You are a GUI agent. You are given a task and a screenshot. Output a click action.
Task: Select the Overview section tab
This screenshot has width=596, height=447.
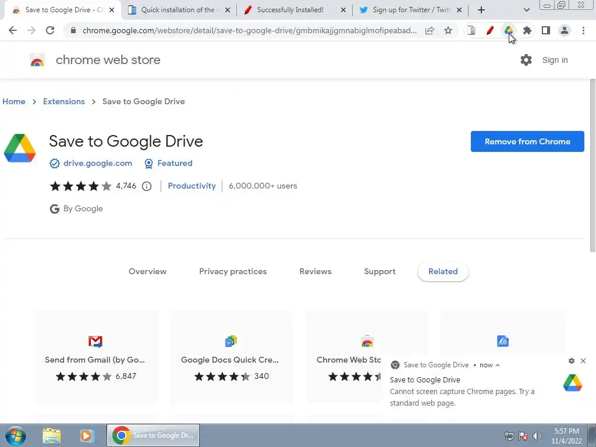[x=147, y=271]
